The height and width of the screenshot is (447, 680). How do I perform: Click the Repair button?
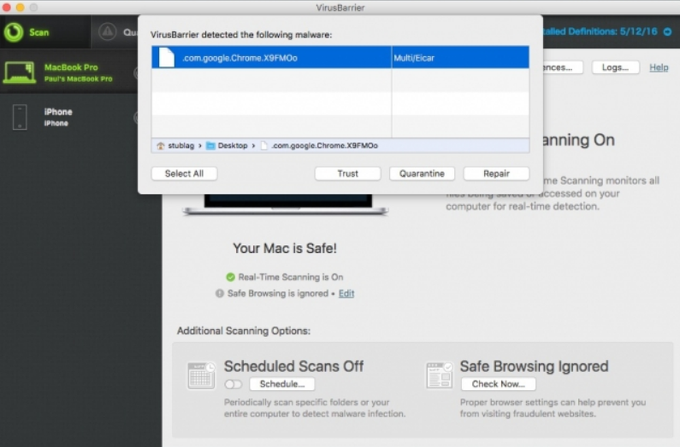coord(496,173)
